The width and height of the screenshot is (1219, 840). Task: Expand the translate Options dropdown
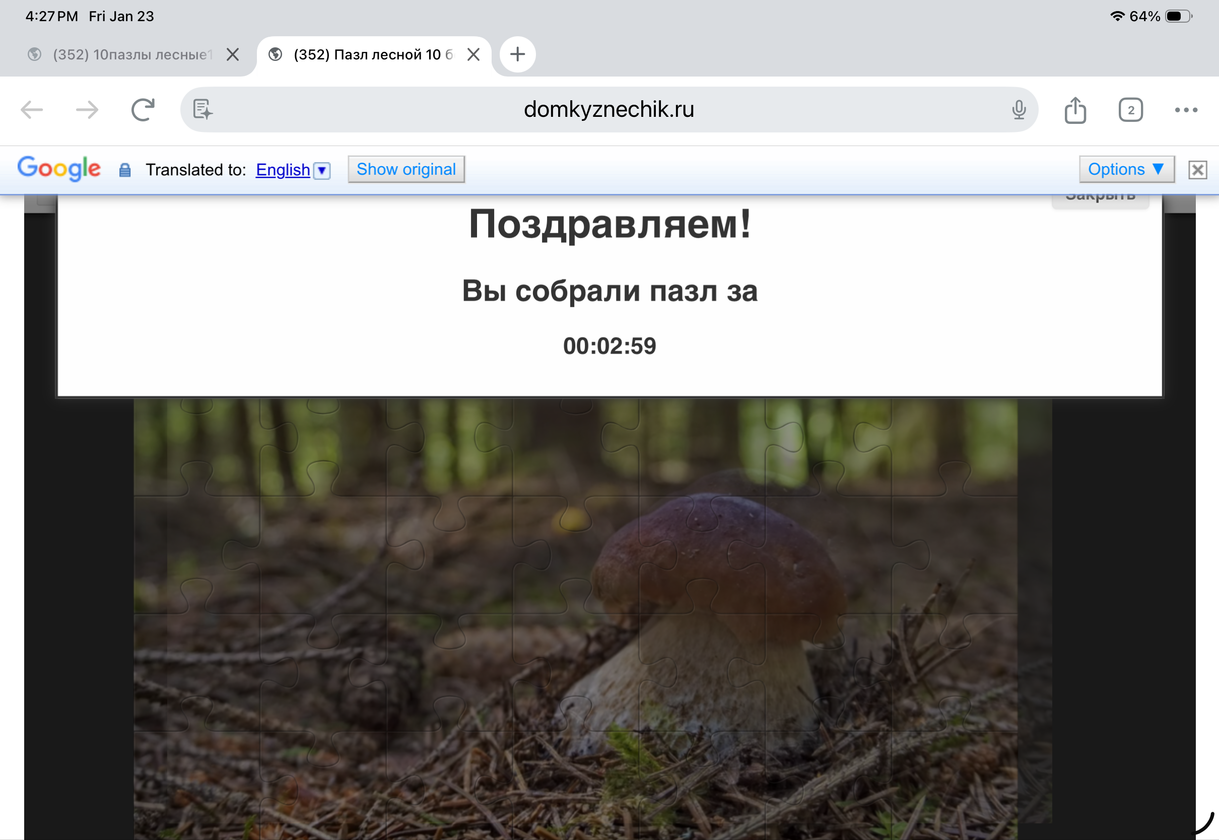(x=1126, y=170)
